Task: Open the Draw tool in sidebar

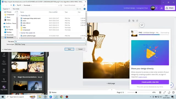Action: coord(4,55)
